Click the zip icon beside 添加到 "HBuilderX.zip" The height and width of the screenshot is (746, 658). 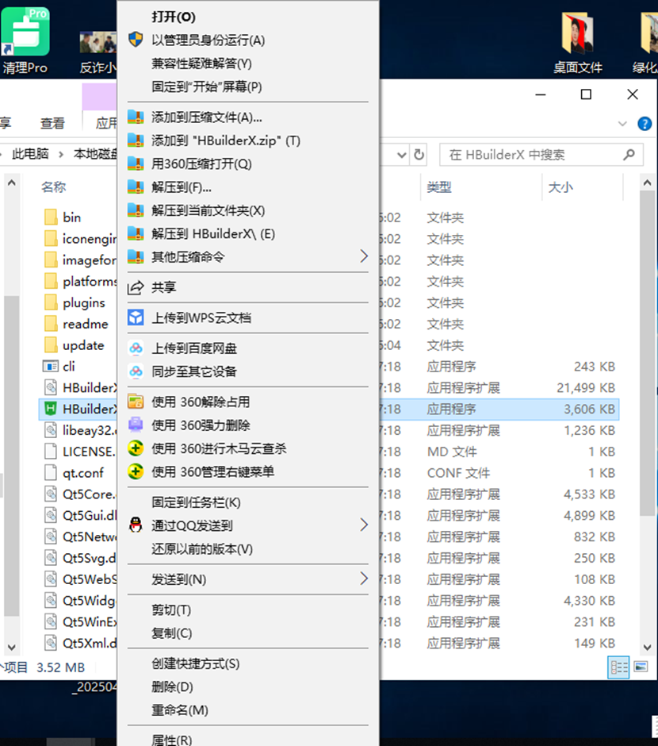coord(136,140)
